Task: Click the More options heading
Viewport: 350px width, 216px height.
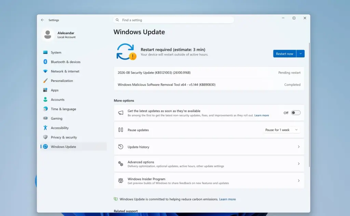Action: click(124, 100)
